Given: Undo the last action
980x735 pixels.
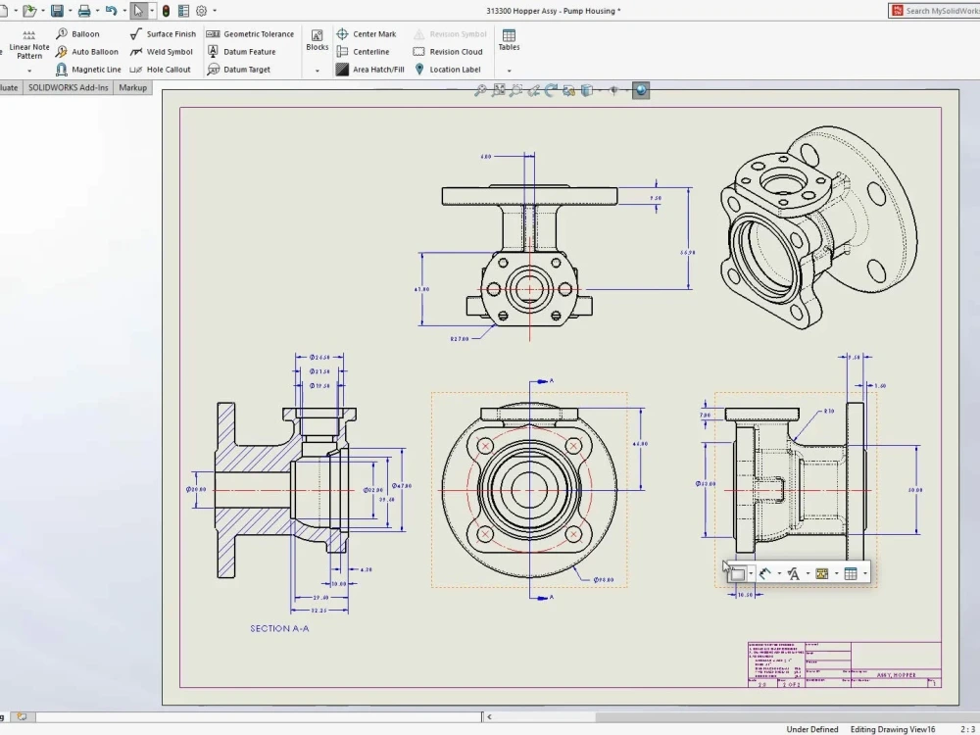Looking at the screenshot, I should 112,11.
